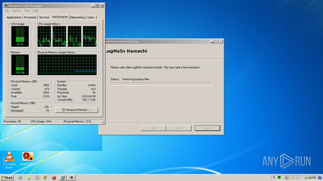Open Opera browser from the taskbar
323x181 pixels.
coord(54,178)
